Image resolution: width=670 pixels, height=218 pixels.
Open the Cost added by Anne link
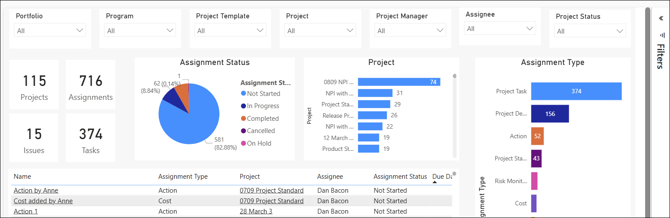pos(43,201)
